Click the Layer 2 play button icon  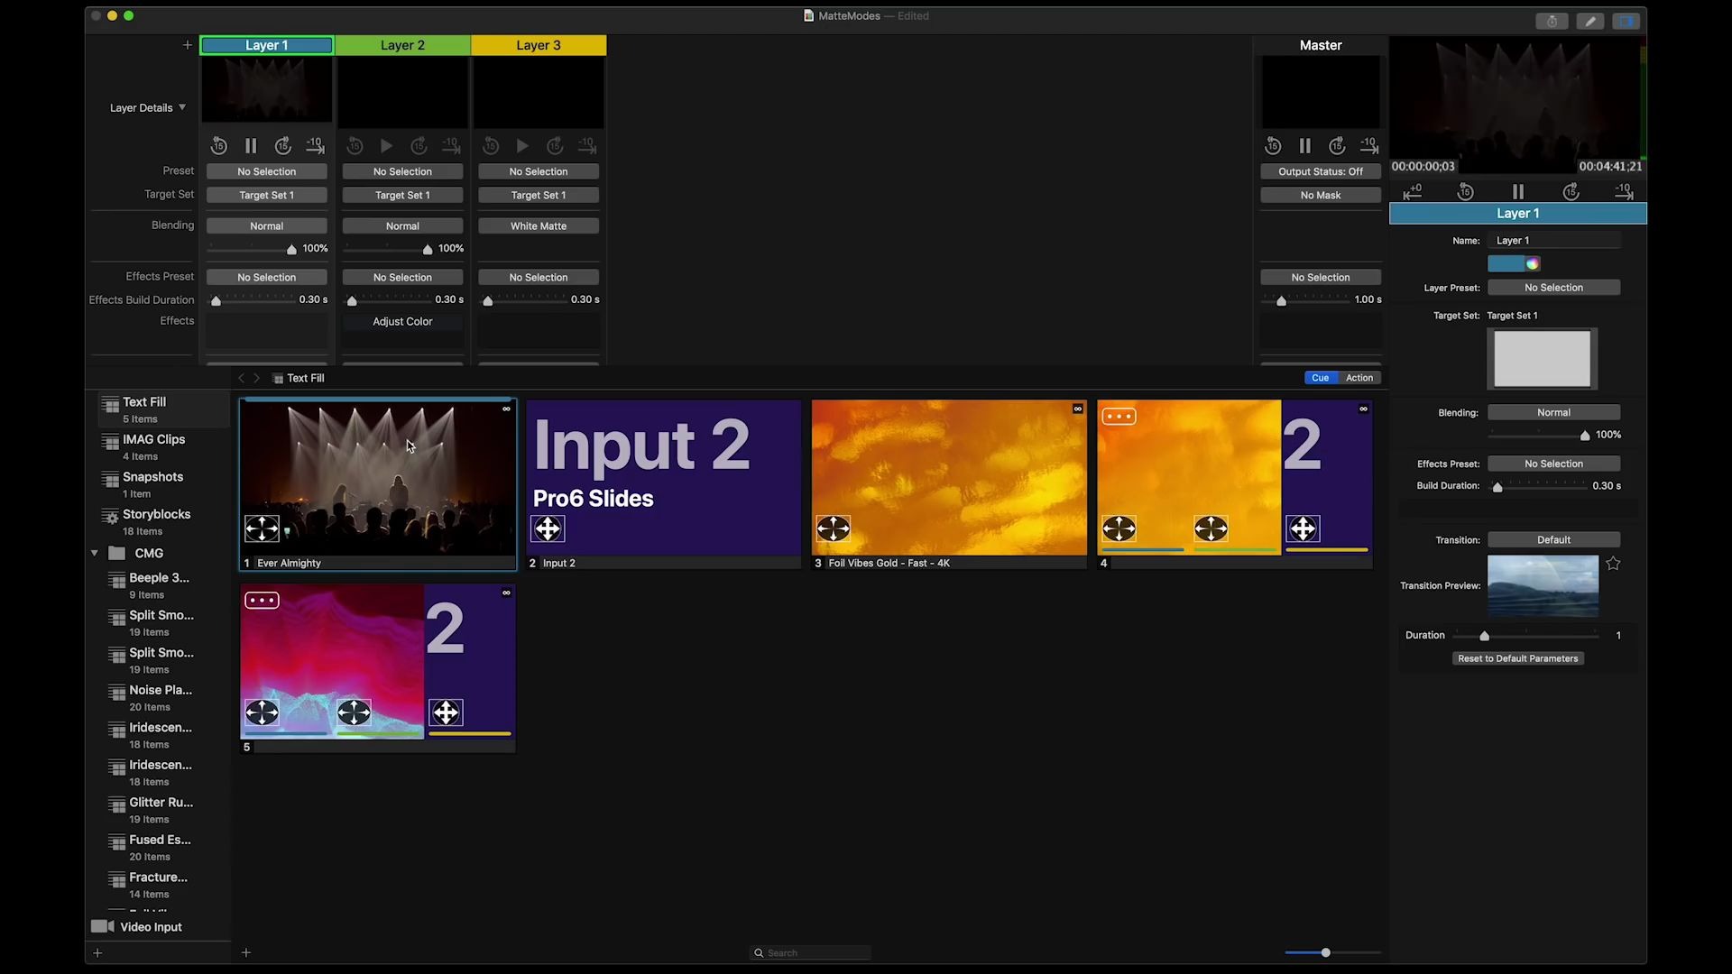pos(385,145)
